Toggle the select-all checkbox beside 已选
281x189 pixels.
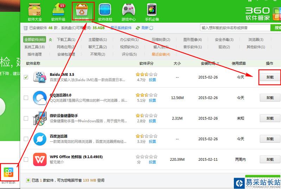28,180
